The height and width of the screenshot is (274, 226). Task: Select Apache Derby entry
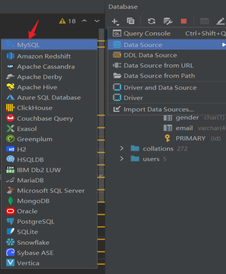click(49, 77)
